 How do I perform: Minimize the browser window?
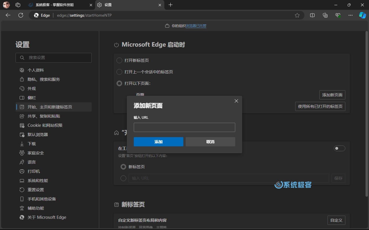[x=336, y=5]
